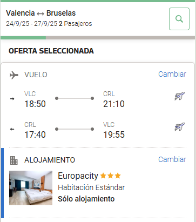
Task: Click the Europacity hotel name
Action: 78,176
